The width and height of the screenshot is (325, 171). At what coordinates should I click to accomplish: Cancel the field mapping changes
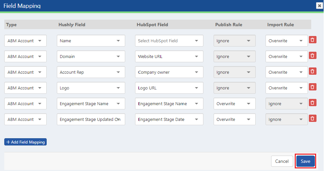tap(282, 161)
